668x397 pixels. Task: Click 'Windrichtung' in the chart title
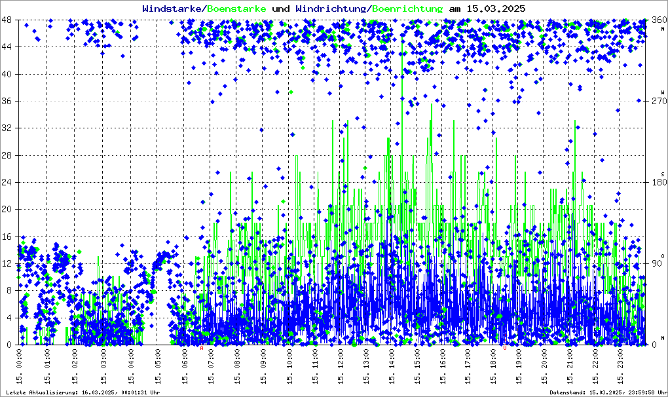point(331,9)
